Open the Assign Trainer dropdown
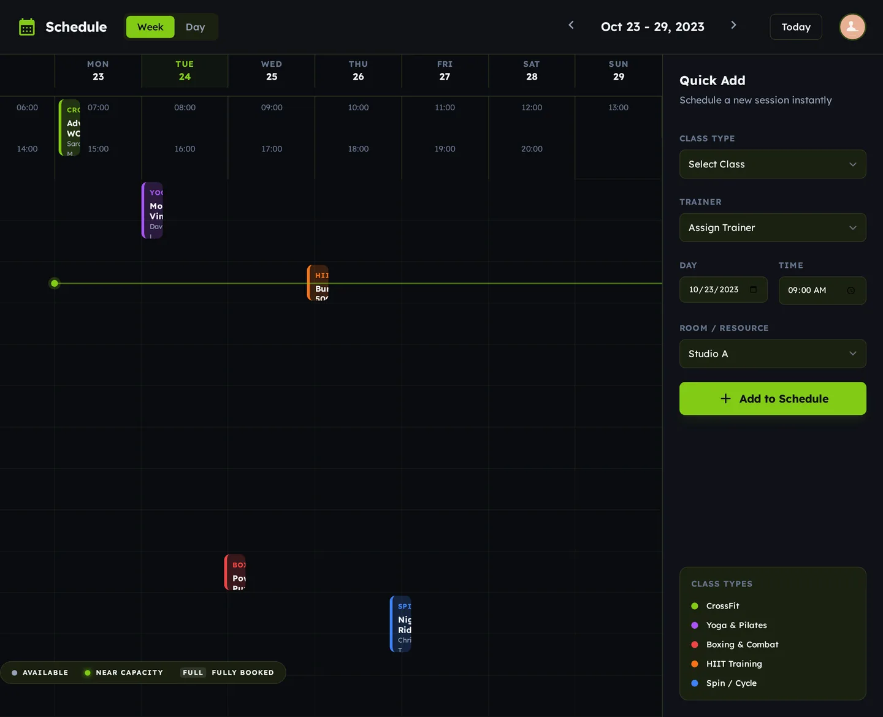Image resolution: width=883 pixels, height=717 pixels. [772, 227]
